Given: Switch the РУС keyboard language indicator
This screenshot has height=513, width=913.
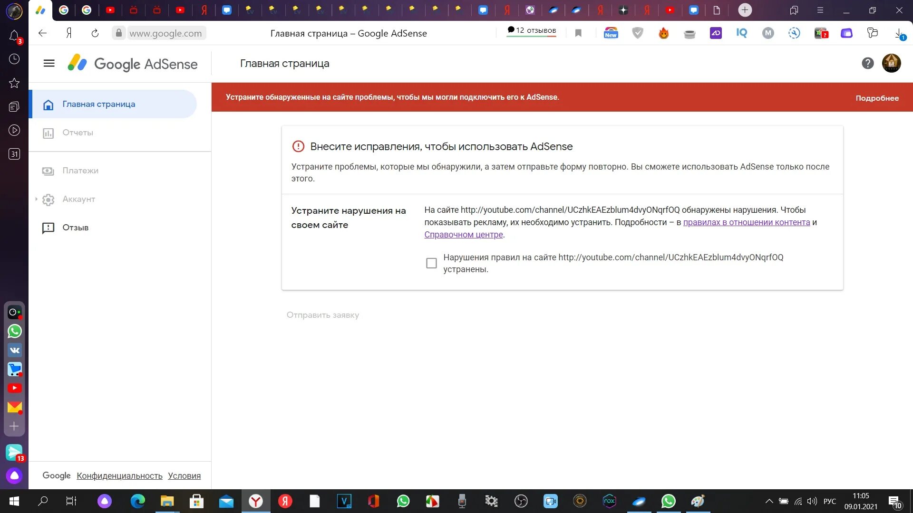Looking at the screenshot, I should coord(829,501).
